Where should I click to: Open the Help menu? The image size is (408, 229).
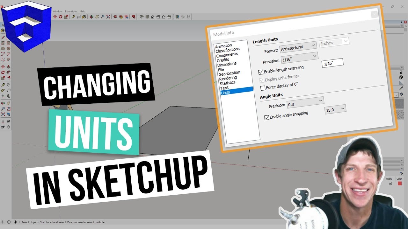82,11
